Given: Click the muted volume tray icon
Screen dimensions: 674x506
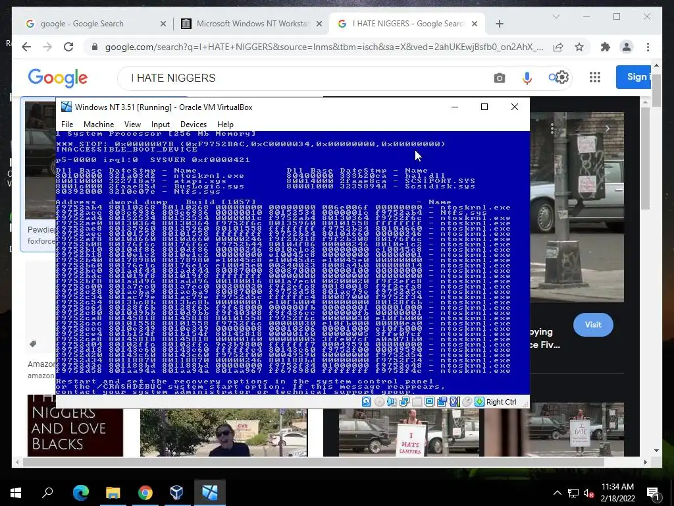Looking at the screenshot, I should (588, 493).
